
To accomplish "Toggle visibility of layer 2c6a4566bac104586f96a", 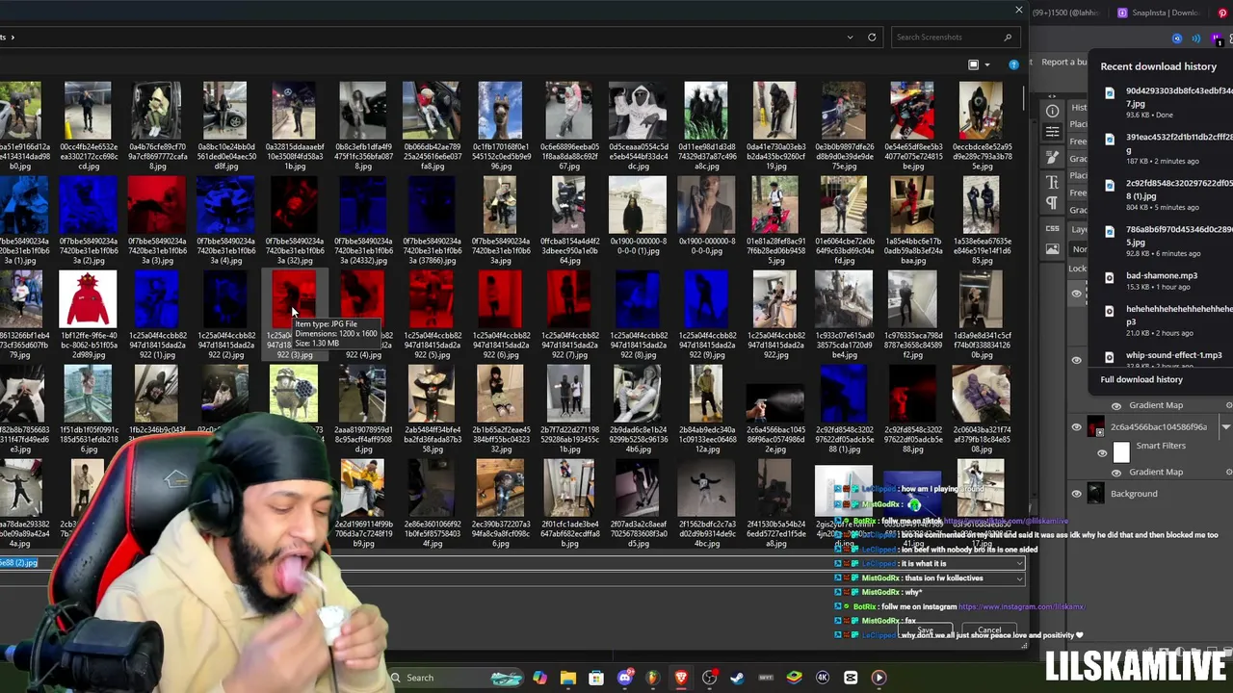I will pyautogui.click(x=1076, y=426).
